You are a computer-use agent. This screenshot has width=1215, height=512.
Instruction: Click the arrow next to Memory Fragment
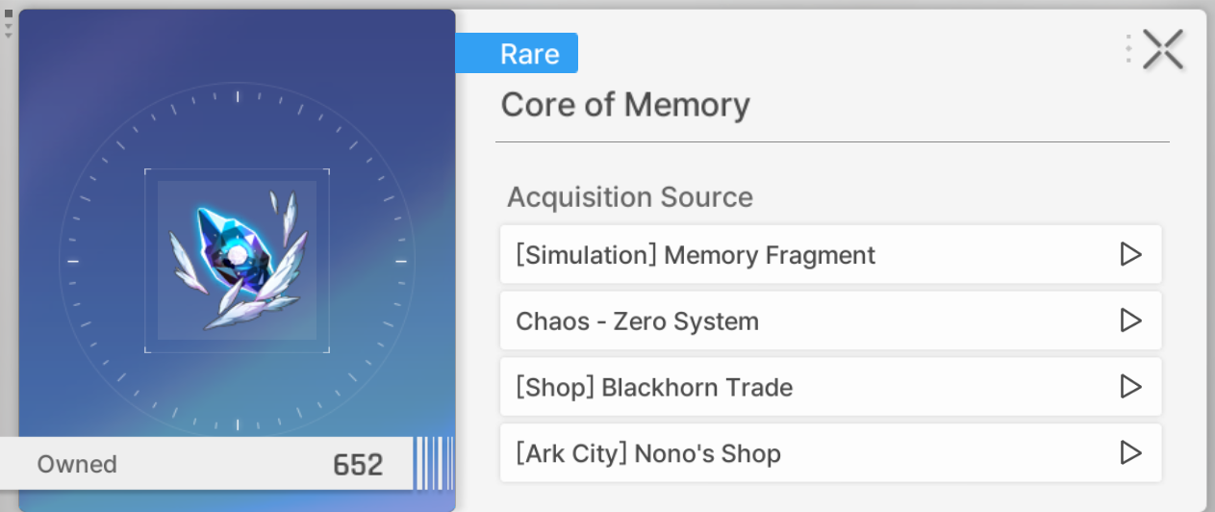click(x=1130, y=254)
